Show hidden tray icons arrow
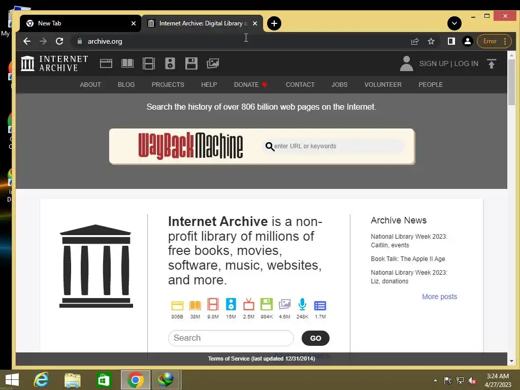520x390 pixels. (435, 380)
